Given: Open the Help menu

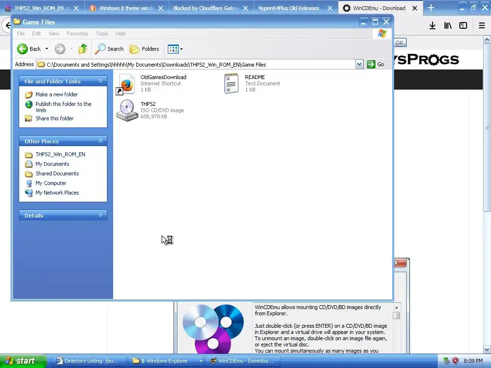Looking at the screenshot, I should [120, 34].
